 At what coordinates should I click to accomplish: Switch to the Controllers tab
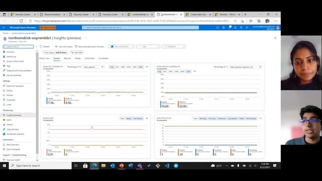point(90,58)
